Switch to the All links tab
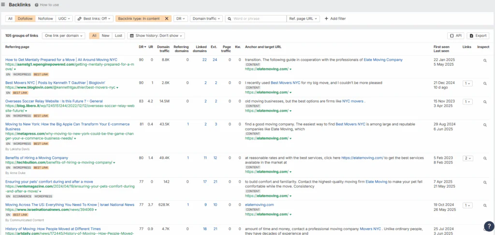The width and height of the screenshot is (495, 235). click(94, 36)
